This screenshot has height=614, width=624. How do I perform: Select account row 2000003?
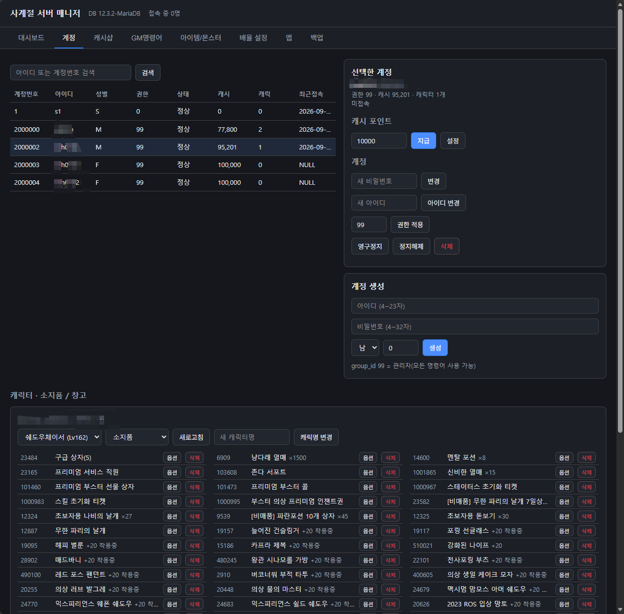pyautogui.click(x=173, y=165)
